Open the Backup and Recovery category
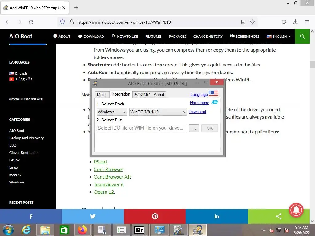This screenshot has width=315, height=236. [26, 138]
